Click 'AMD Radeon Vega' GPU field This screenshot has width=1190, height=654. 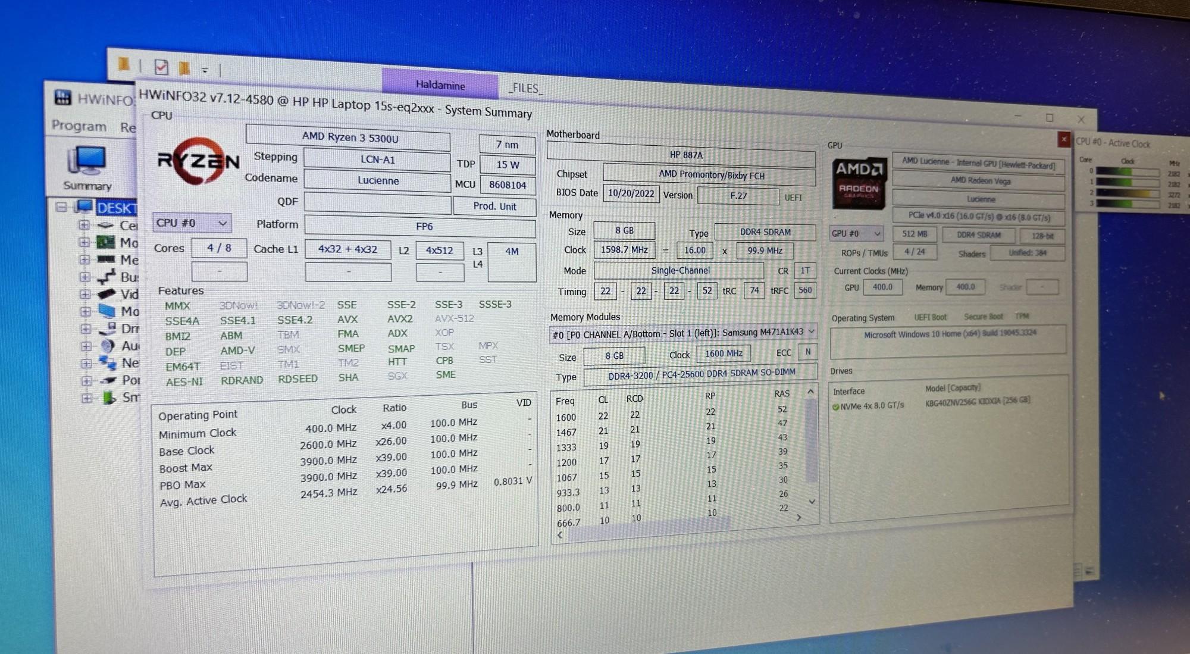point(979,180)
